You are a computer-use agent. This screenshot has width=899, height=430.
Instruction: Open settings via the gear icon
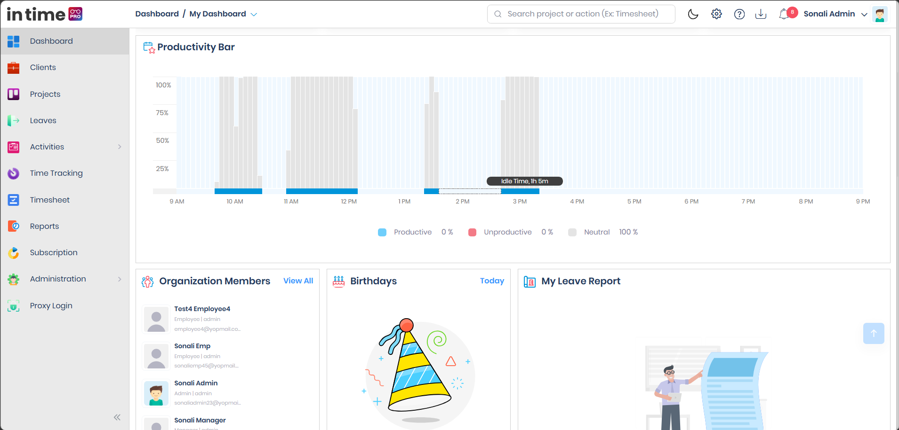point(716,14)
